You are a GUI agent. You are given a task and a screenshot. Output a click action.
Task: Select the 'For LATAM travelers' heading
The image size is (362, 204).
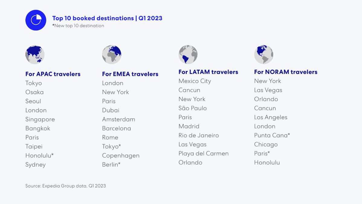(208, 72)
